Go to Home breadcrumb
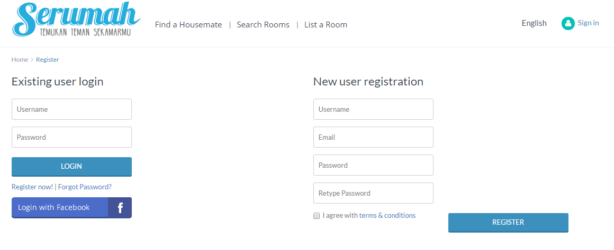This screenshot has width=614, height=250. click(x=20, y=60)
